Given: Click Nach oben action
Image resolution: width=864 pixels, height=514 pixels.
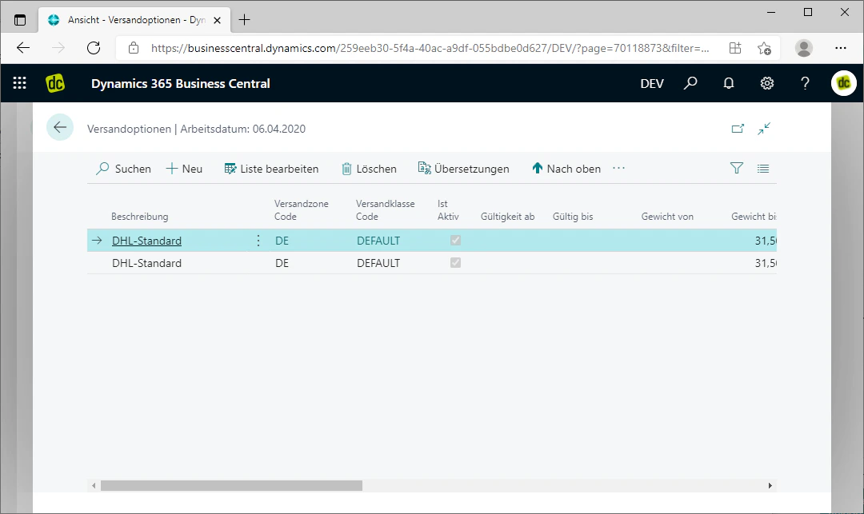Looking at the screenshot, I should pyautogui.click(x=566, y=169).
